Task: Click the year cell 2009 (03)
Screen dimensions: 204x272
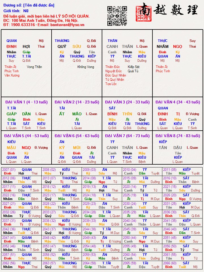Action: [x=102, y=172]
